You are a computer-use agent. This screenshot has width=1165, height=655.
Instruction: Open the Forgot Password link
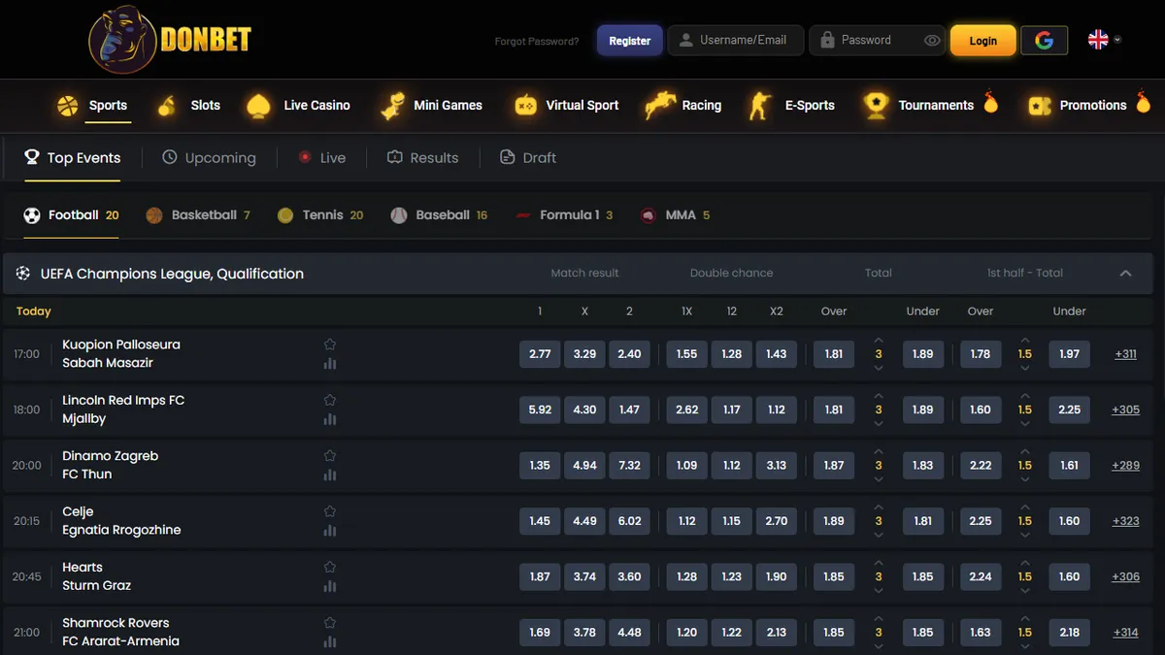(537, 41)
